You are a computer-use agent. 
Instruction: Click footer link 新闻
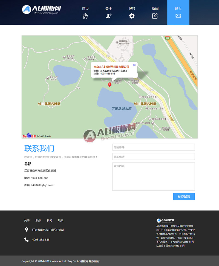tap(50, 220)
